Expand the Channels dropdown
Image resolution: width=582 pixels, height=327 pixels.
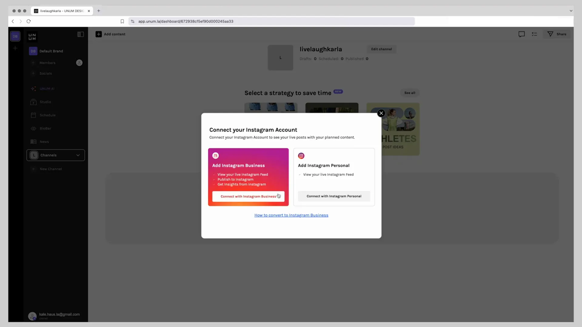[x=55, y=155]
